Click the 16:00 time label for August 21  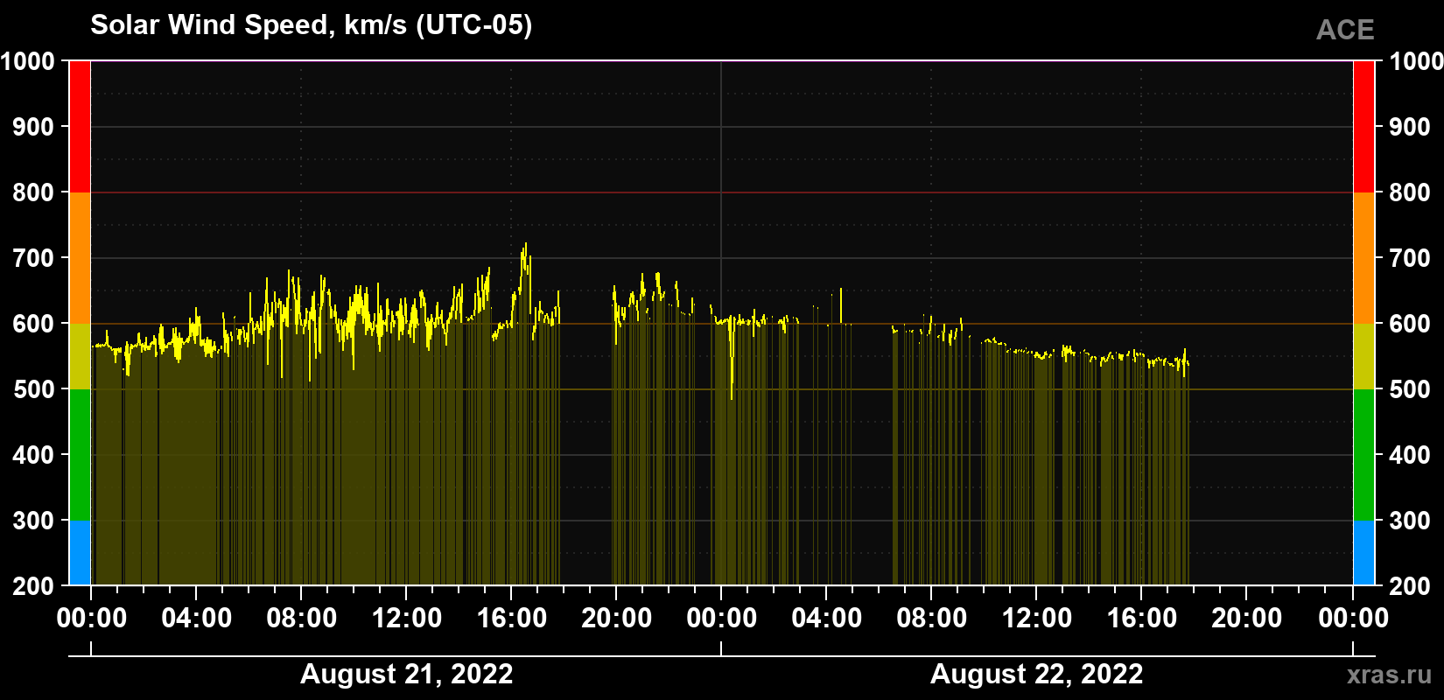(512, 619)
